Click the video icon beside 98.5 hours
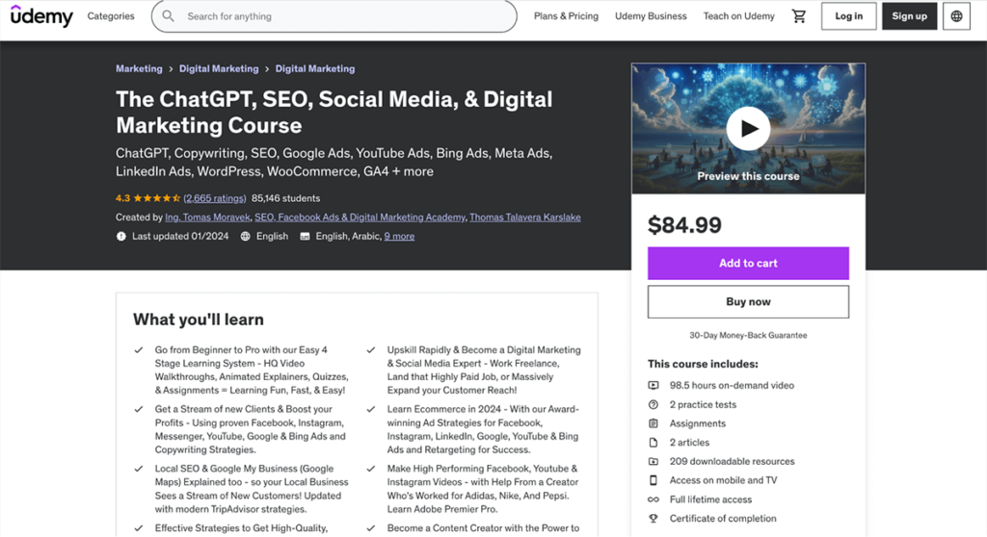This screenshot has height=537, width=987. (x=654, y=386)
